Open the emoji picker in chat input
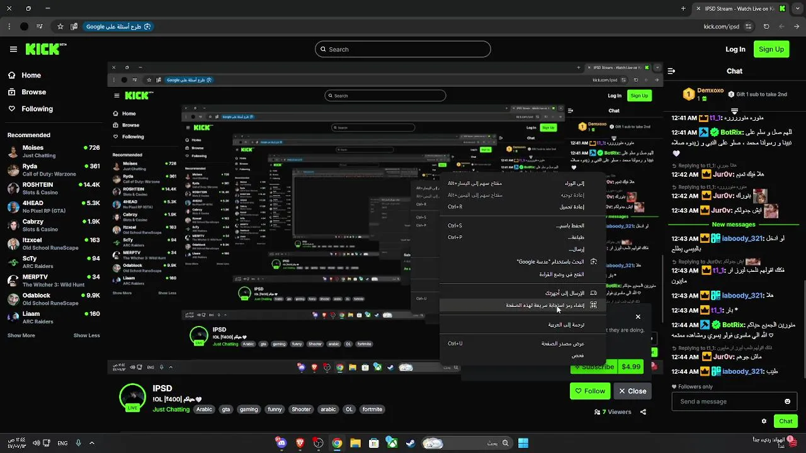 (x=787, y=401)
